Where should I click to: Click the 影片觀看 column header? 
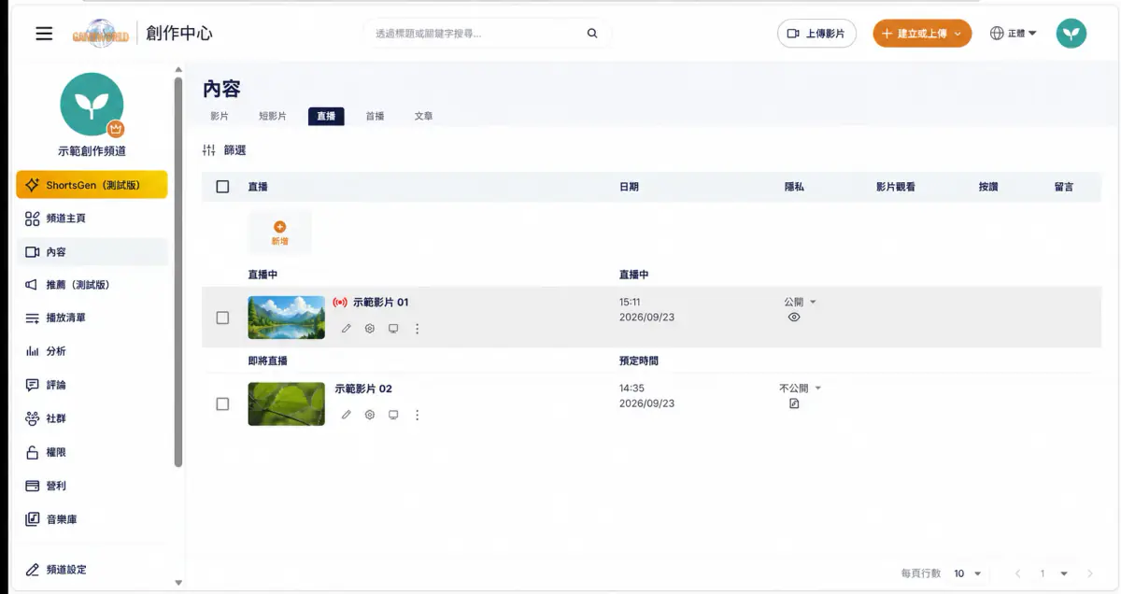pos(895,187)
